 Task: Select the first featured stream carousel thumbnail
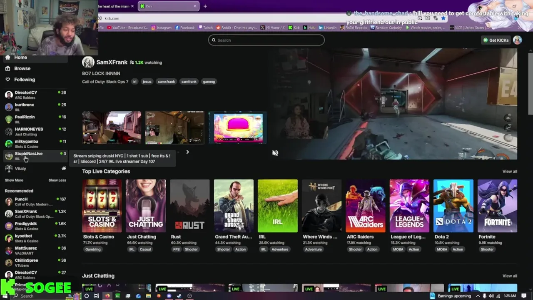click(112, 127)
